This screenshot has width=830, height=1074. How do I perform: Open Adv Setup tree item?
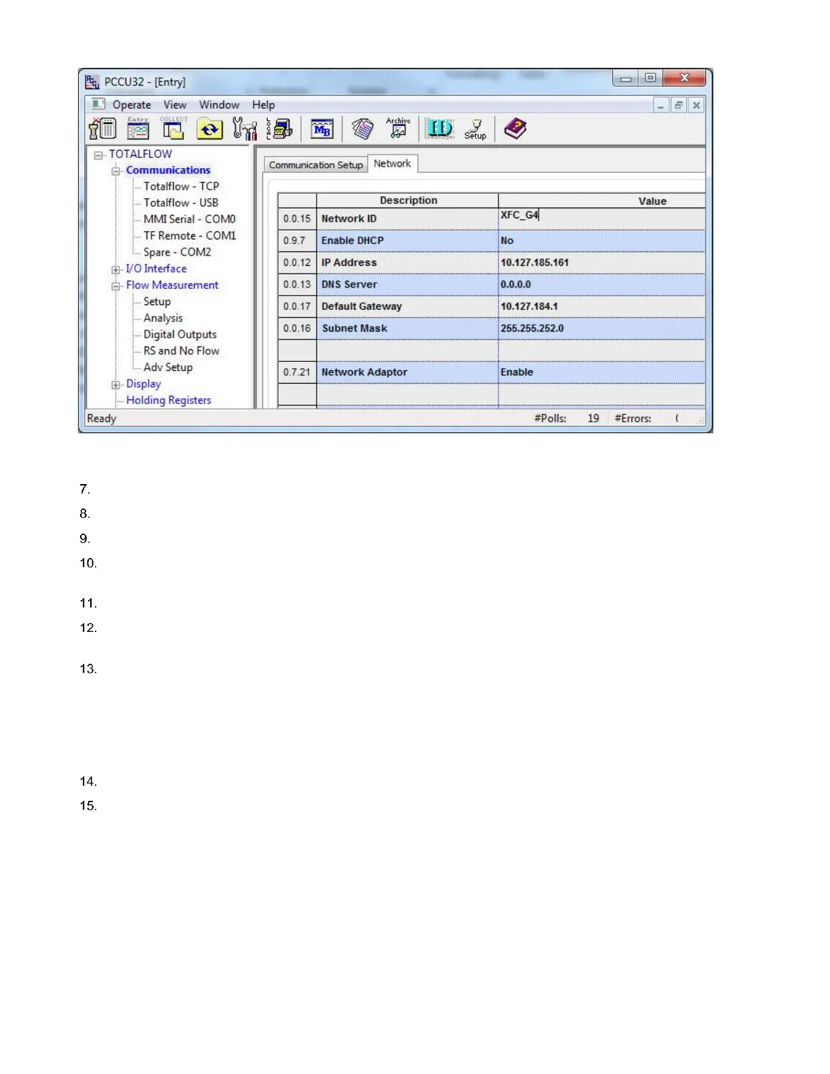coord(168,367)
